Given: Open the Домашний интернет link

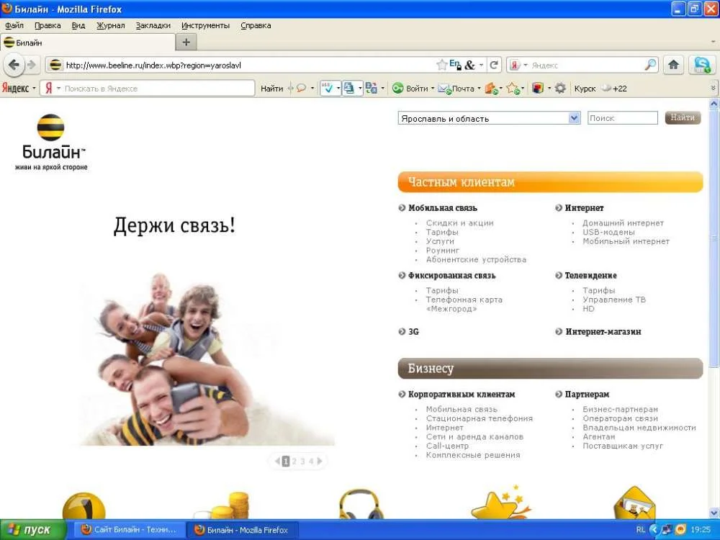Looking at the screenshot, I should tap(623, 222).
